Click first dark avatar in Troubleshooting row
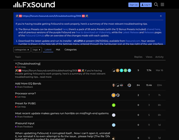Screen dimensions: 179x140 (114, 70)
